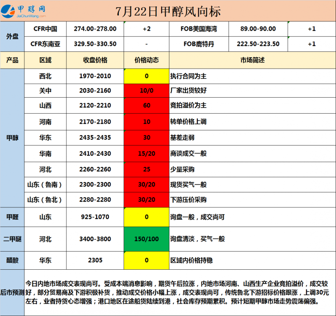The height and width of the screenshot is (316, 336).
Task: Select the 山西 region cell
Action: (x=45, y=106)
